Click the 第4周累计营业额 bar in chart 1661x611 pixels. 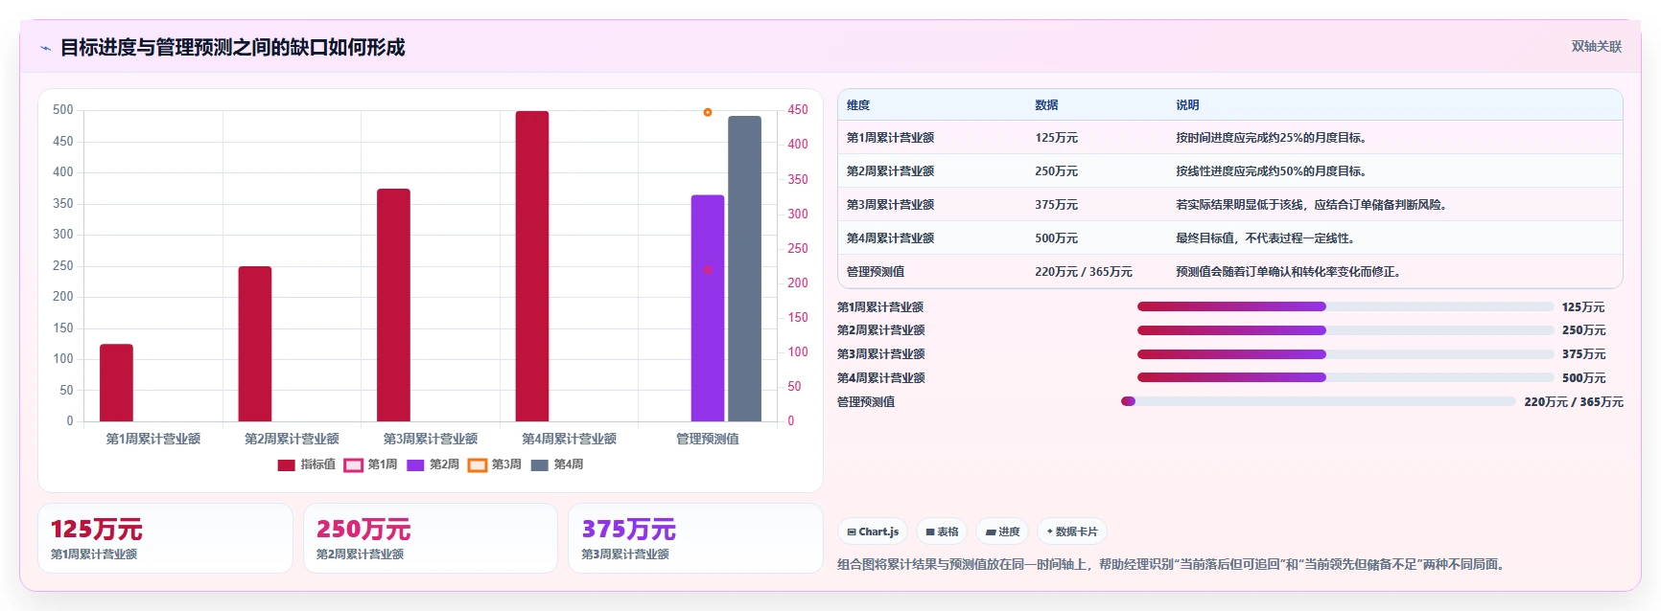click(x=532, y=266)
